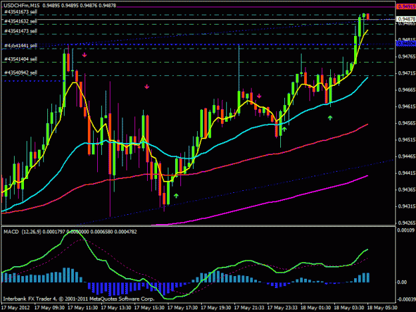Image resolution: width=416 pixels, height=312 pixels.
Task: Click the 17 May 19:30 time label
Action: pos(216,308)
